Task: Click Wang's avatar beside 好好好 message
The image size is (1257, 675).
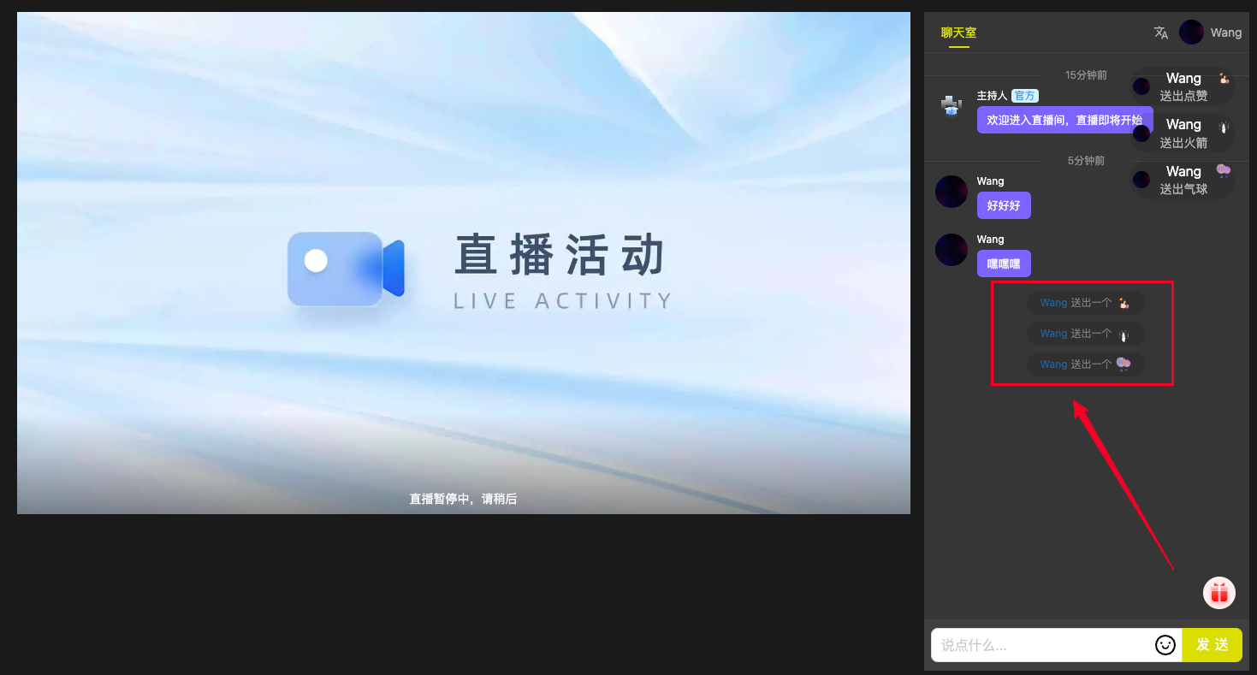Action: tap(952, 192)
